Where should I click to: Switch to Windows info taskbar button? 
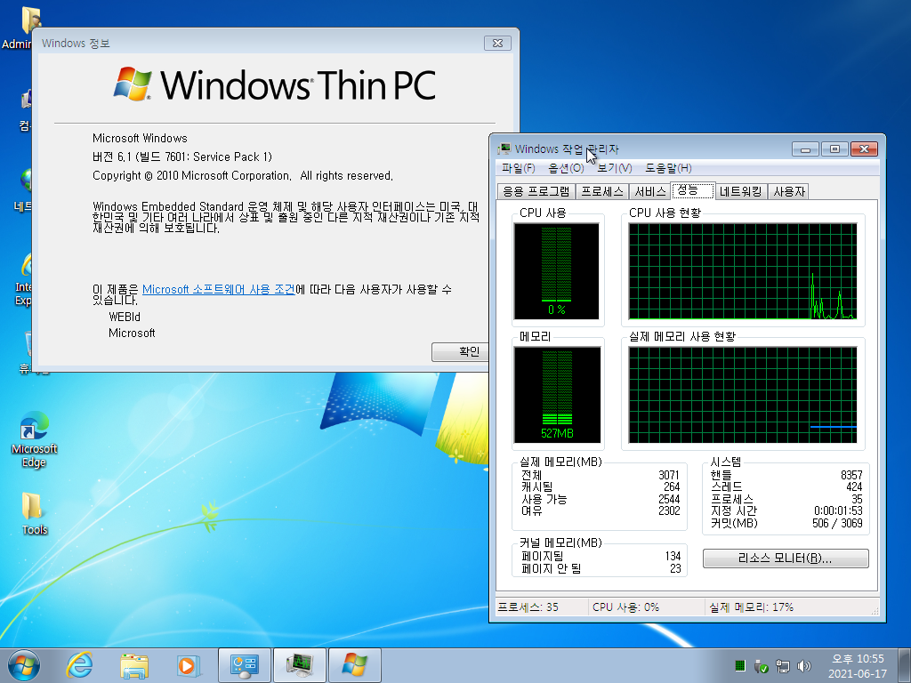[354, 665]
